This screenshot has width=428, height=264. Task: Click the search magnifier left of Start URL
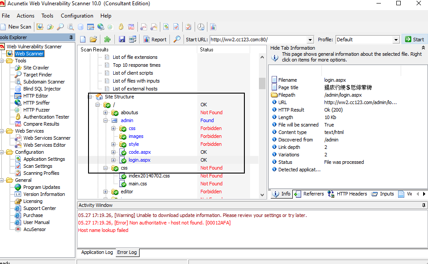click(177, 39)
